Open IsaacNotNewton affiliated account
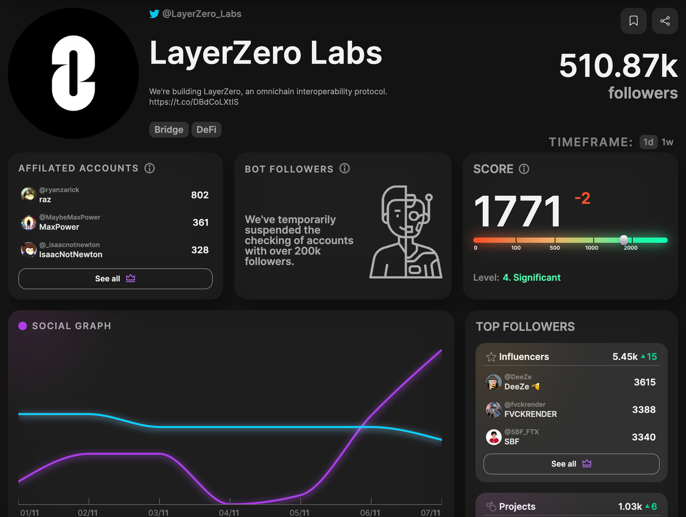Viewport: 686px width, 517px height. tap(115, 250)
